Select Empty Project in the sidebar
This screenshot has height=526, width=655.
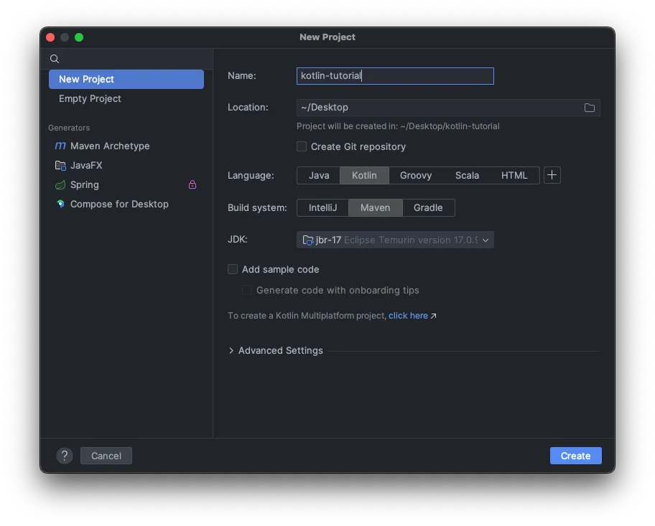click(90, 98)
